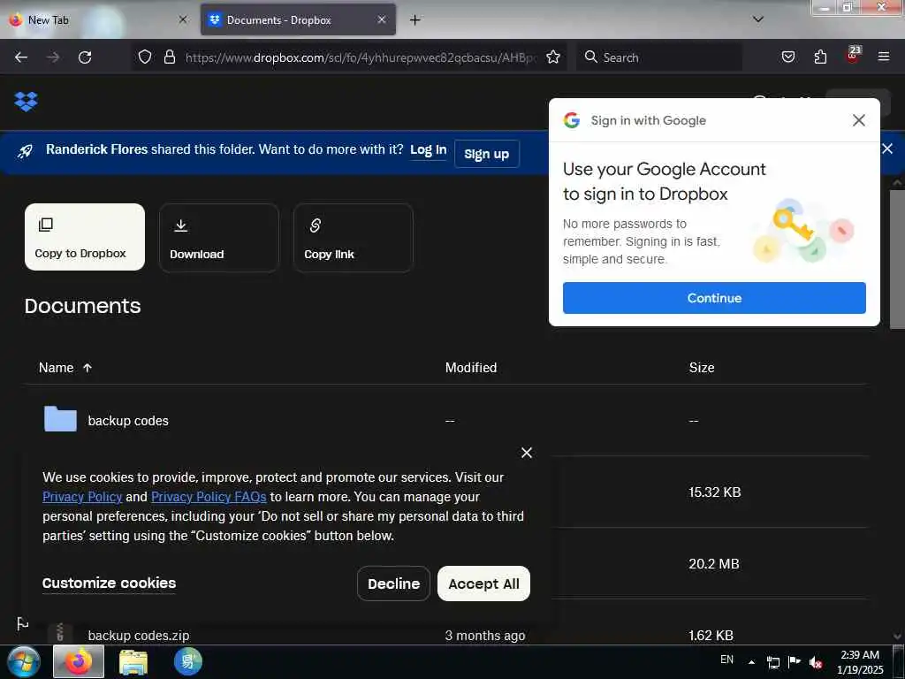905x679 pixels.
Task: Open the Privacy Policy FAQs link
Action: click(x=209, y=497)
